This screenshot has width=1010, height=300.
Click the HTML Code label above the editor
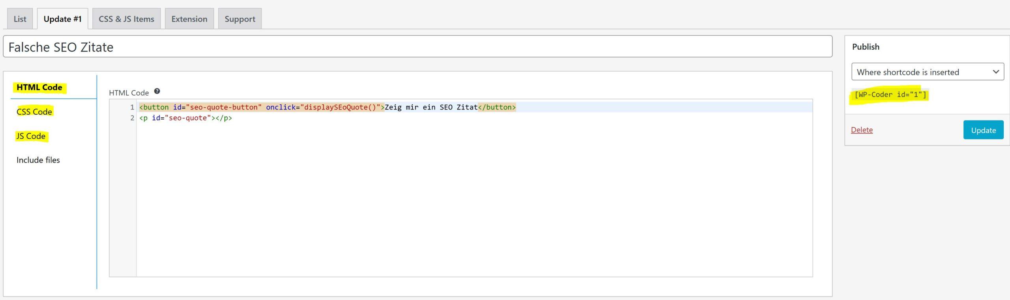click(x=129, y=93)
